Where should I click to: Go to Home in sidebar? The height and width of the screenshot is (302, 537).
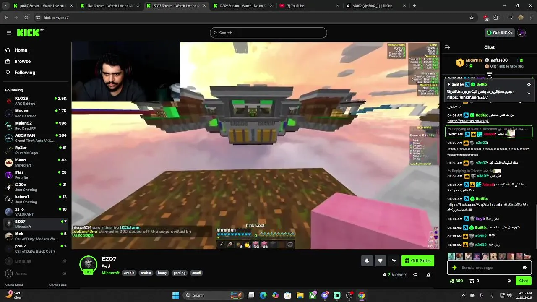pyautogui.click(x=21, y=50)
